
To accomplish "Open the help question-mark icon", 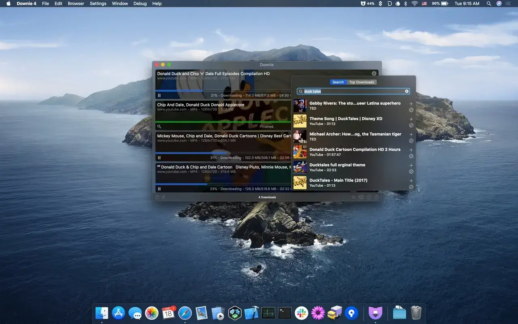I will pos(376,197).
